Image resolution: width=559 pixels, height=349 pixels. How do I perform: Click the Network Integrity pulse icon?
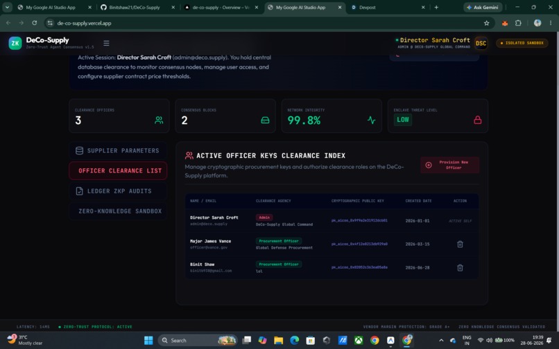(372, 120)
